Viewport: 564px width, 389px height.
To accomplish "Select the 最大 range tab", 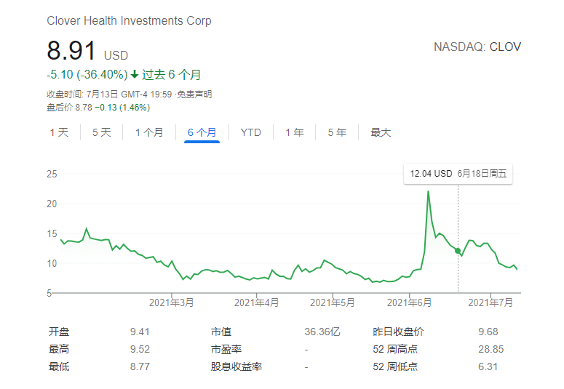I will pyautogui.click(x=381, y=132).
